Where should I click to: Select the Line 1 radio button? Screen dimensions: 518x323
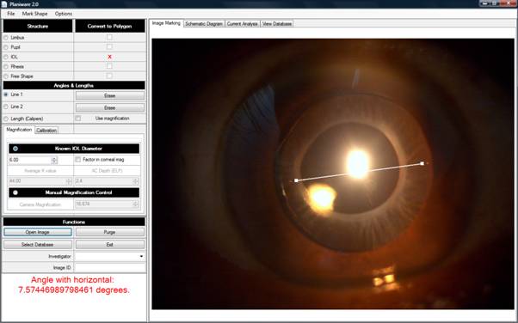6,94
